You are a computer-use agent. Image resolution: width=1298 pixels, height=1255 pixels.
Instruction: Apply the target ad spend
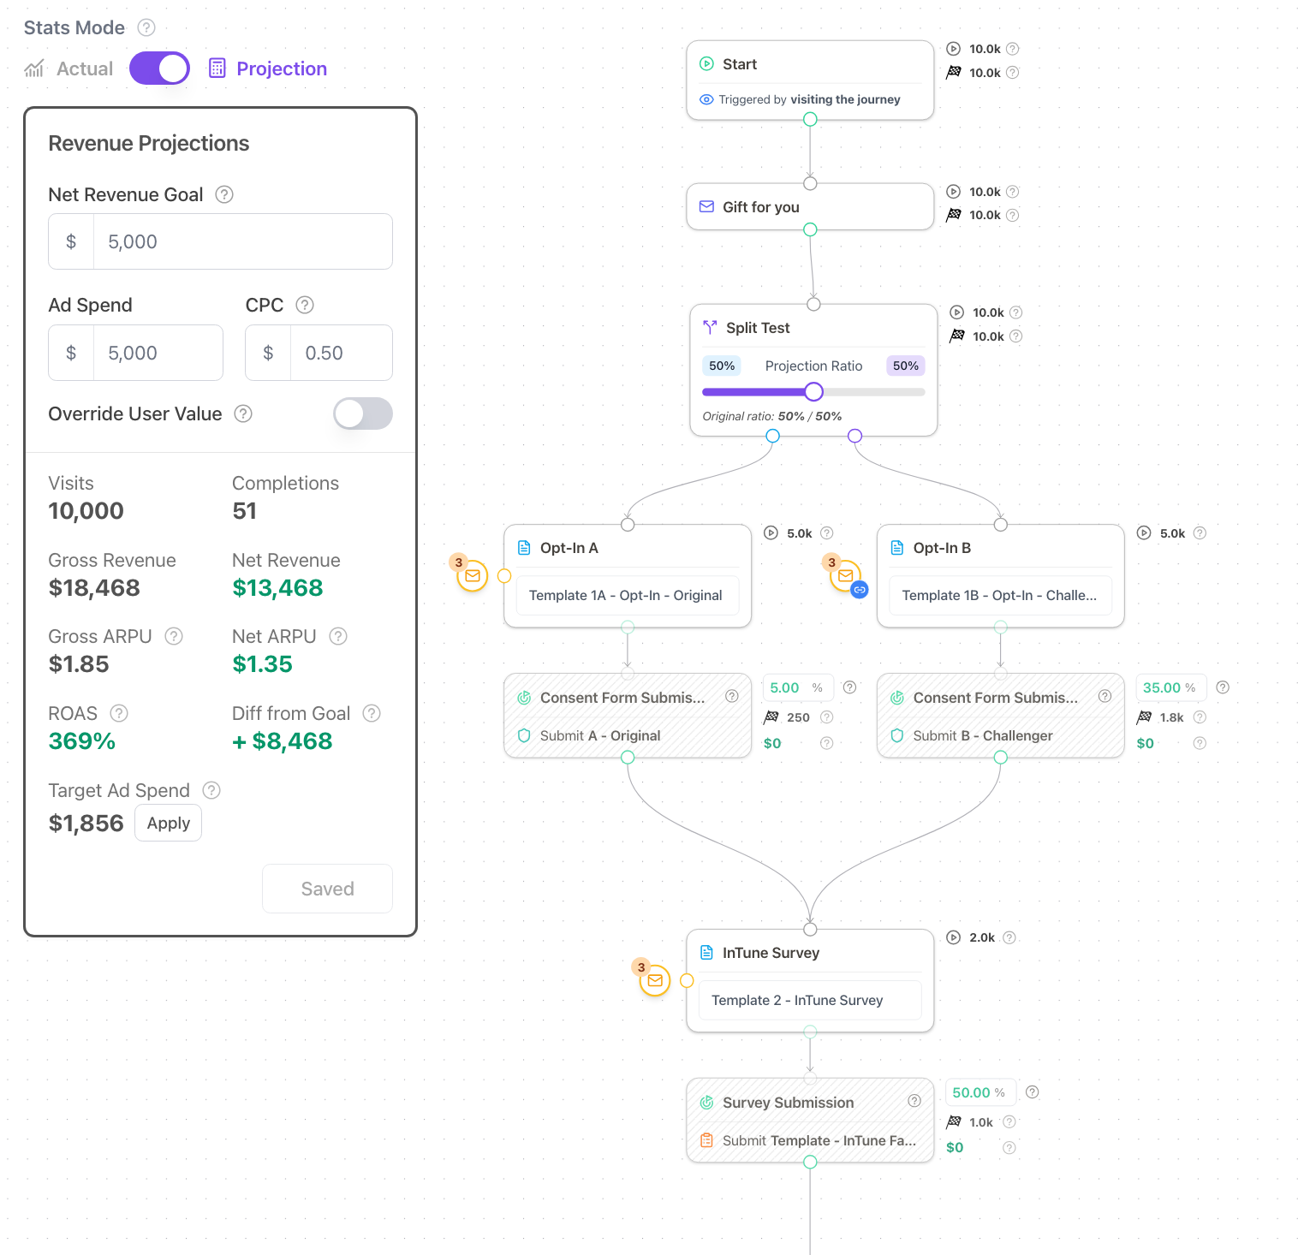click(168, 823)
